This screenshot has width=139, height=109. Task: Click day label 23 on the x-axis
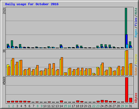[98, 106]
